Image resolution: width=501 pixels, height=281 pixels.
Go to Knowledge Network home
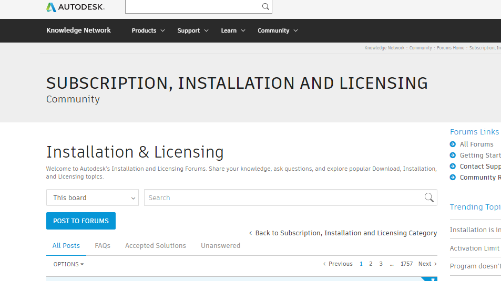tap(79, 30)
